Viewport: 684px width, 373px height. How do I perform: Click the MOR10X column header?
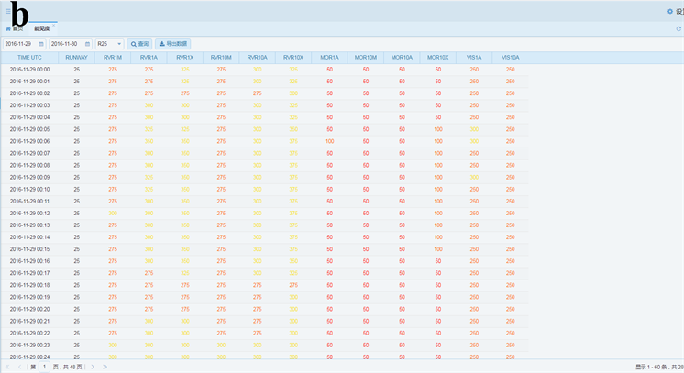tap(437, 57)
